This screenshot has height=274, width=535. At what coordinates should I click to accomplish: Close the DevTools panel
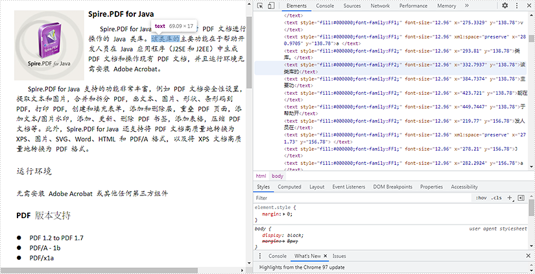coord(528,5)
